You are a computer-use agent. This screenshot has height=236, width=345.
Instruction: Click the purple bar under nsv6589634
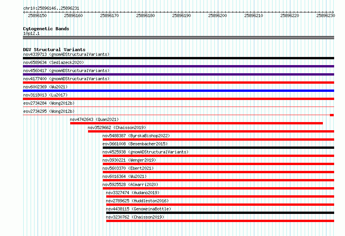pyautogui.click(x=178, y=66)
